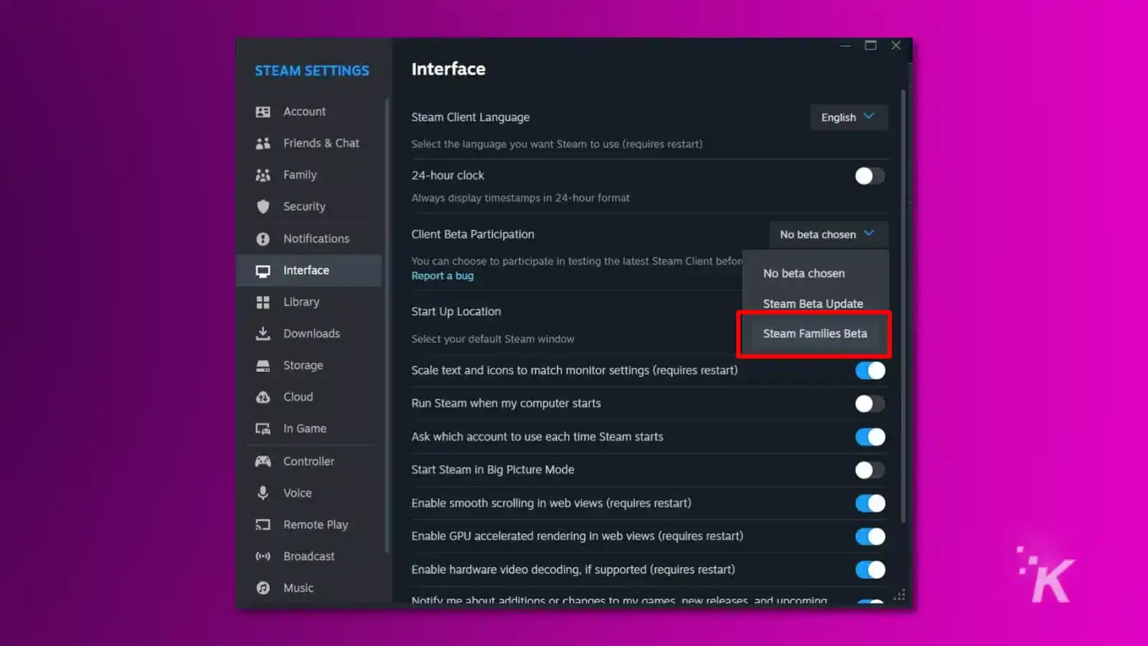Toggle the 24-hour clock switch
1148x646 pixels.
pyautogui.click(x=870, y=176)
